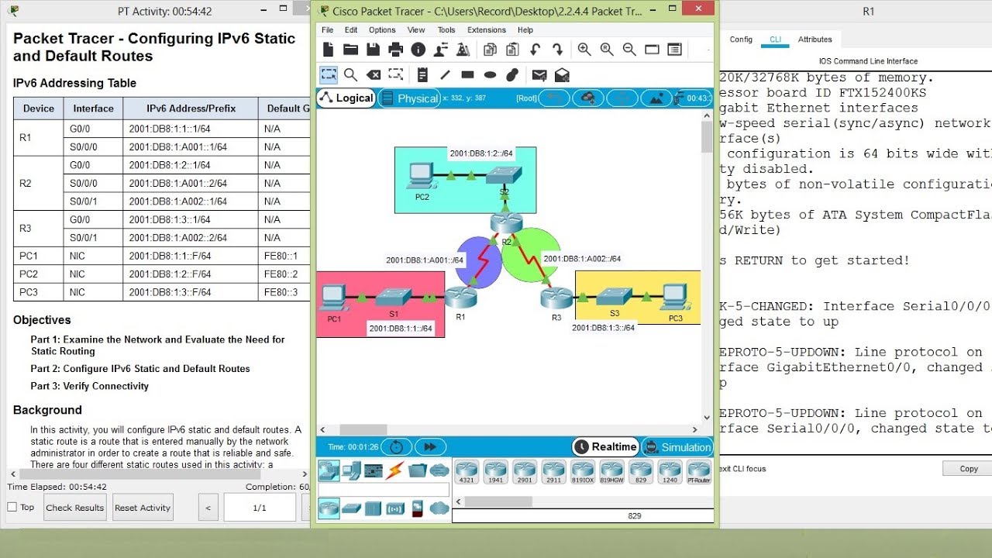Switch to the Logical workspace view
This screenshot has width=992, height=558.
point(346,98)
